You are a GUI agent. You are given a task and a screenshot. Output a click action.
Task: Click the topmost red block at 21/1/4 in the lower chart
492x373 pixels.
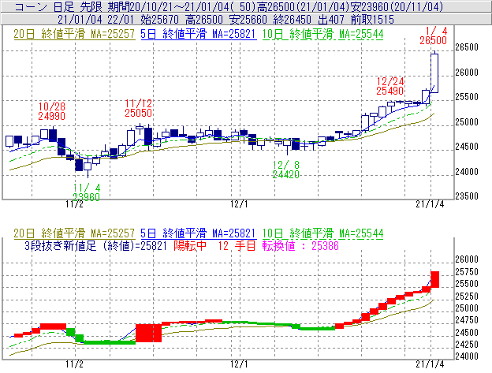(x=435, y=279)
